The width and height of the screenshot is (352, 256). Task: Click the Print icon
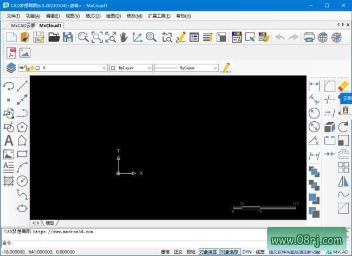309,37
